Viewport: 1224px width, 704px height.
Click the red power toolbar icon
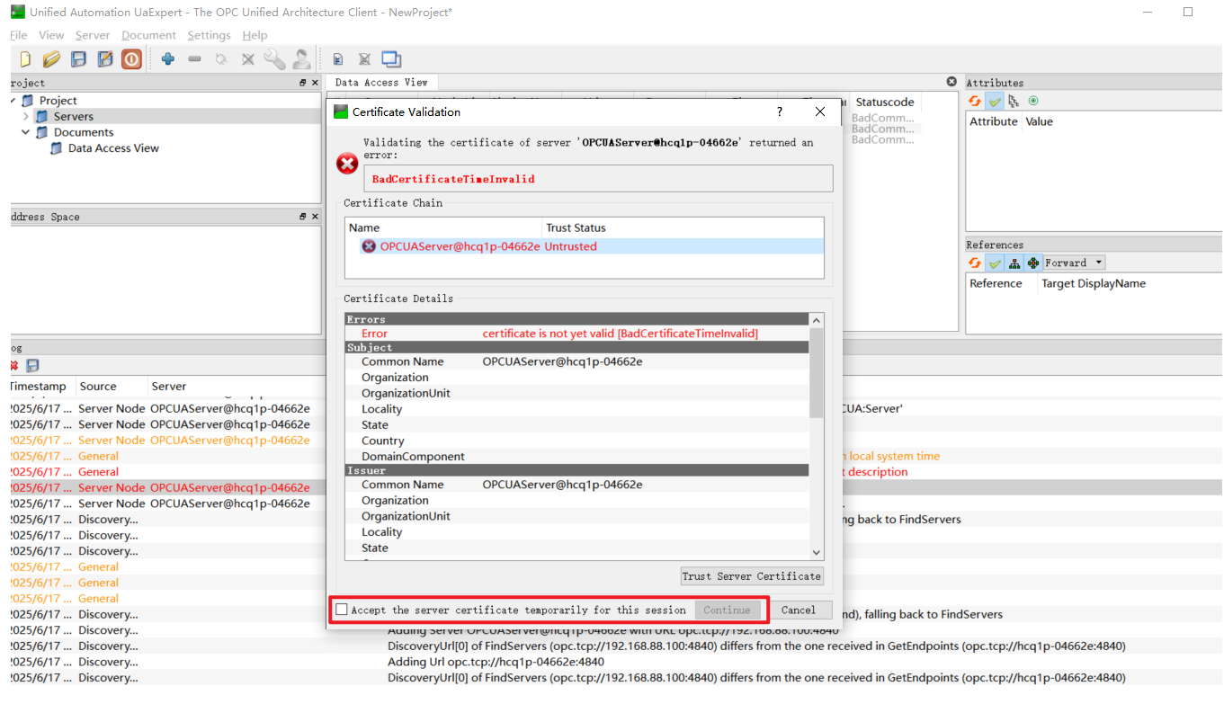[132, 59]
